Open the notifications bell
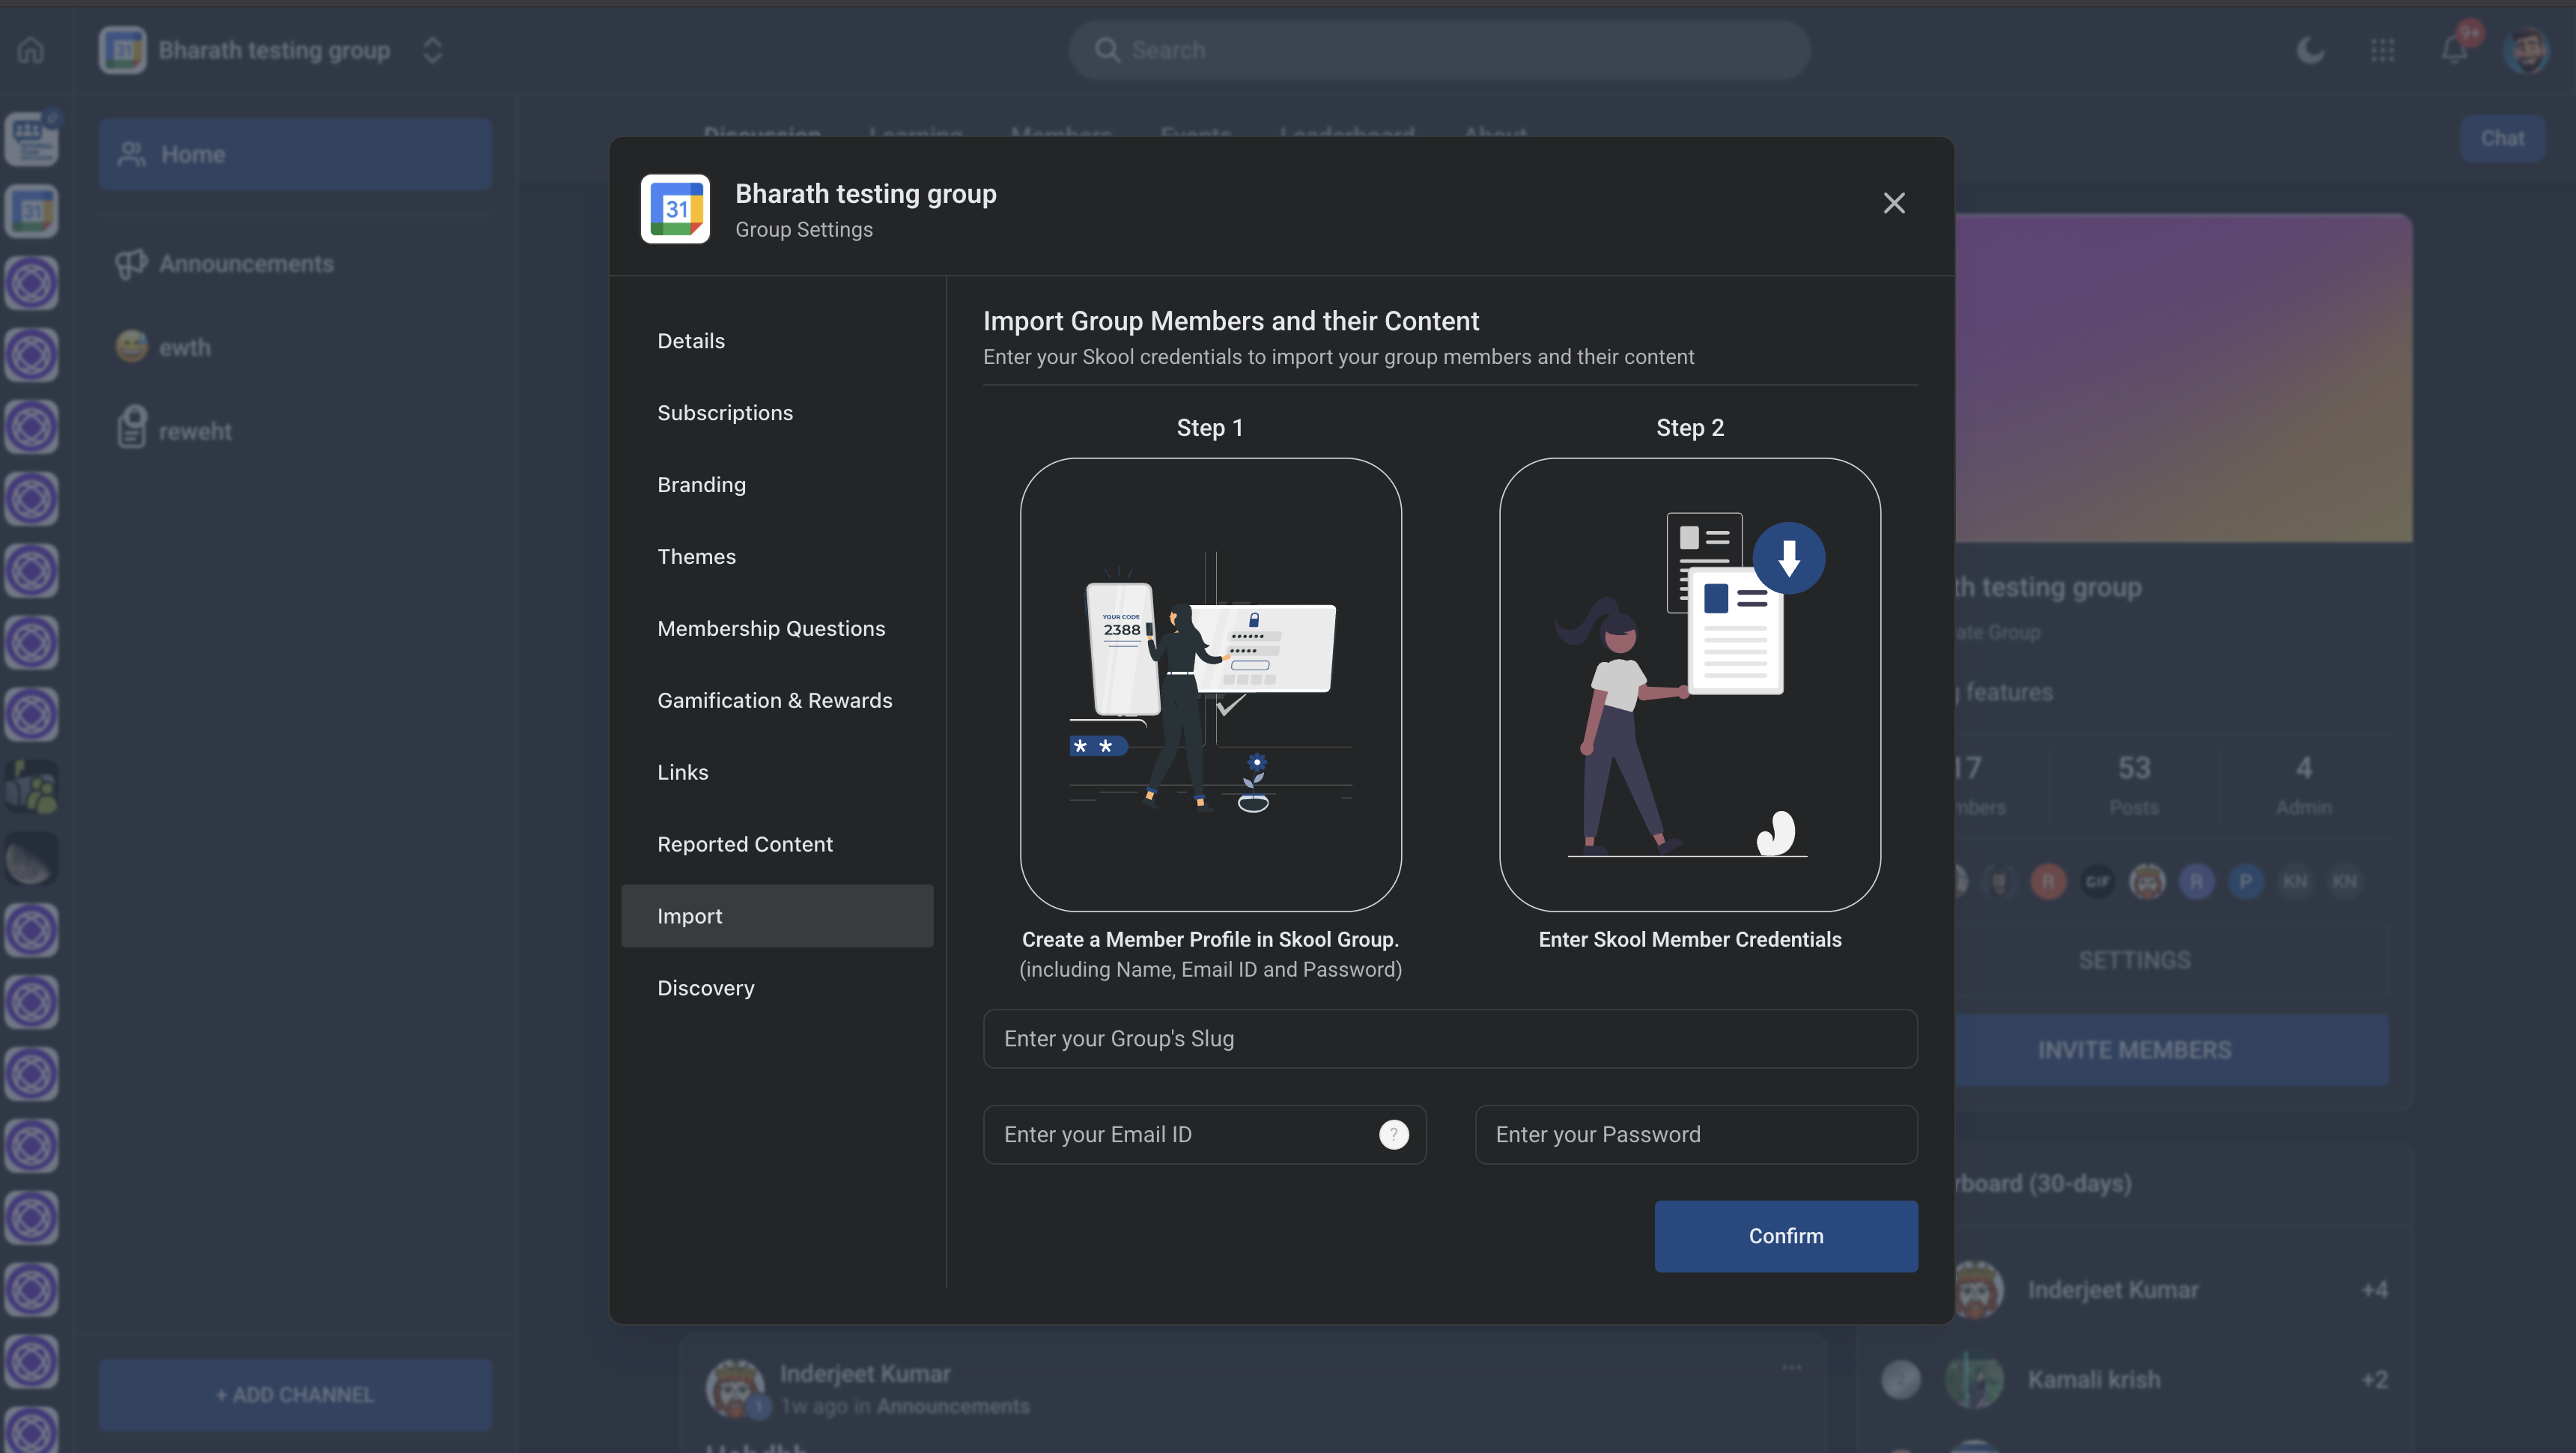Image resolution: width=2576 pixels, height=1453 pixels. (2454, 50)
